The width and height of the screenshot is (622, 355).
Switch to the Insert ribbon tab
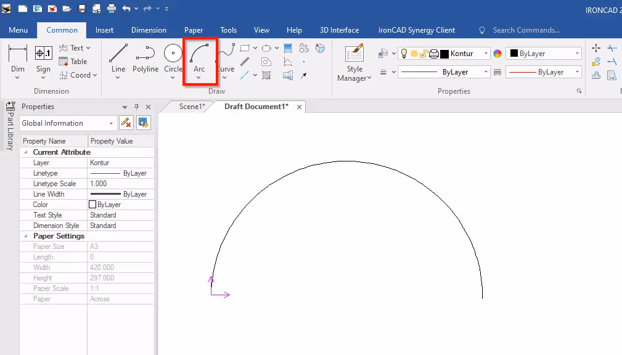point(104,30)
